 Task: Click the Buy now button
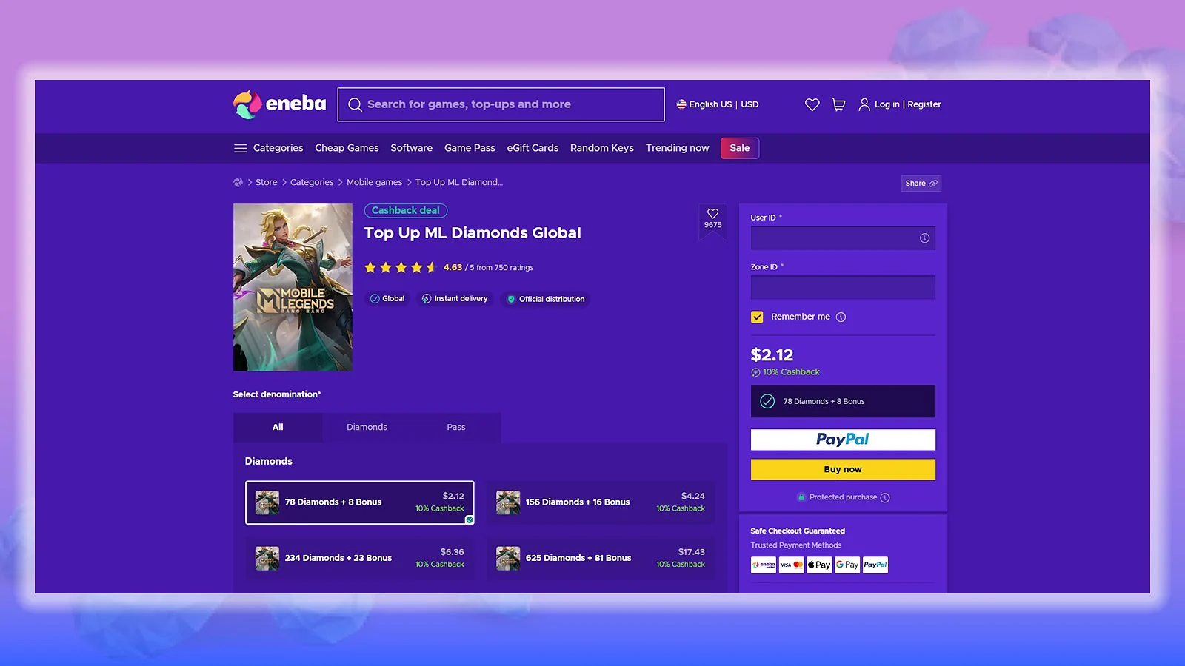pos(843,470)
